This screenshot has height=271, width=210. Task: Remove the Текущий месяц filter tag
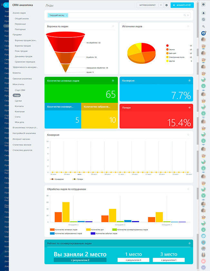[67, 15]
